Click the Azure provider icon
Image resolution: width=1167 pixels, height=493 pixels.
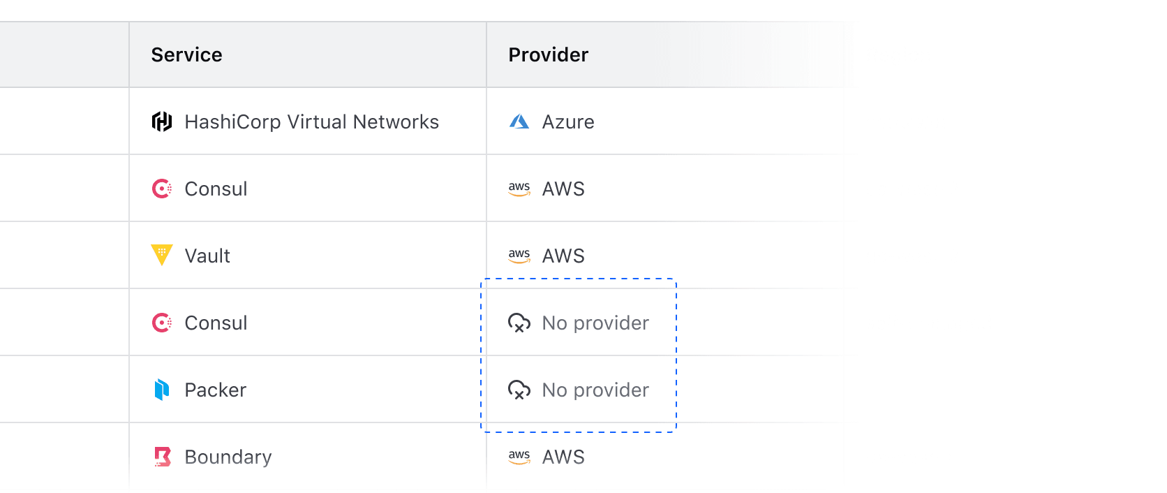[x=519, y=121]
